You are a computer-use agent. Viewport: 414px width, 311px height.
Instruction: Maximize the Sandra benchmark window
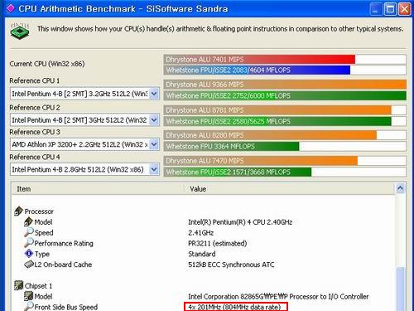[x=390, y=9]
